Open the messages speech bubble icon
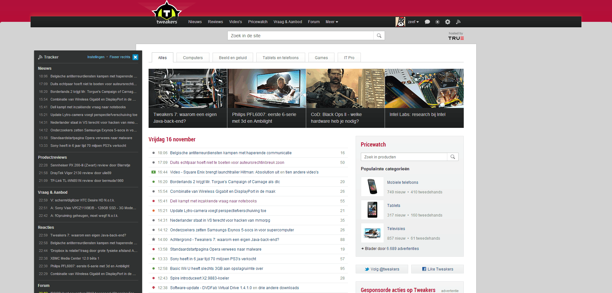Viewport: 612px width, 293px height. click(x=427, y=22)
